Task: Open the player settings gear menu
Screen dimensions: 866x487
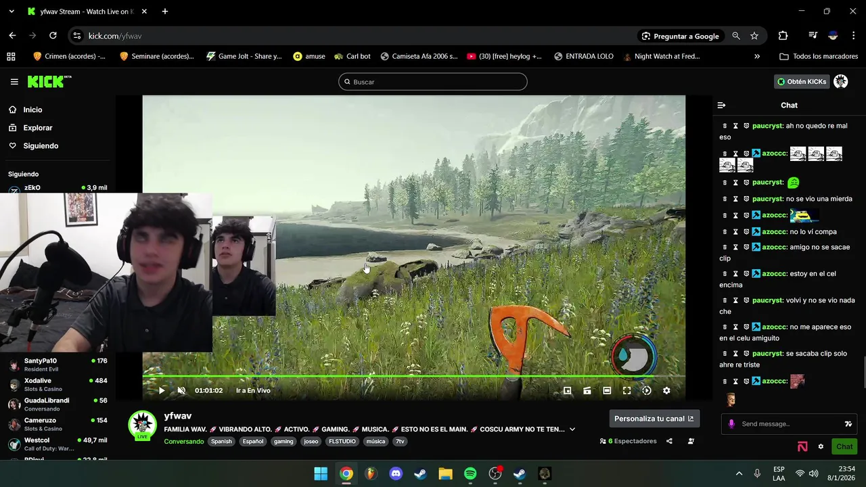Action: 666,390
